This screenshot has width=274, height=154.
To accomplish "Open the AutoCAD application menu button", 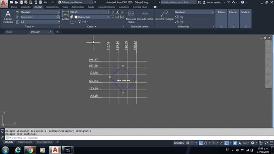I will coord(4,4).
